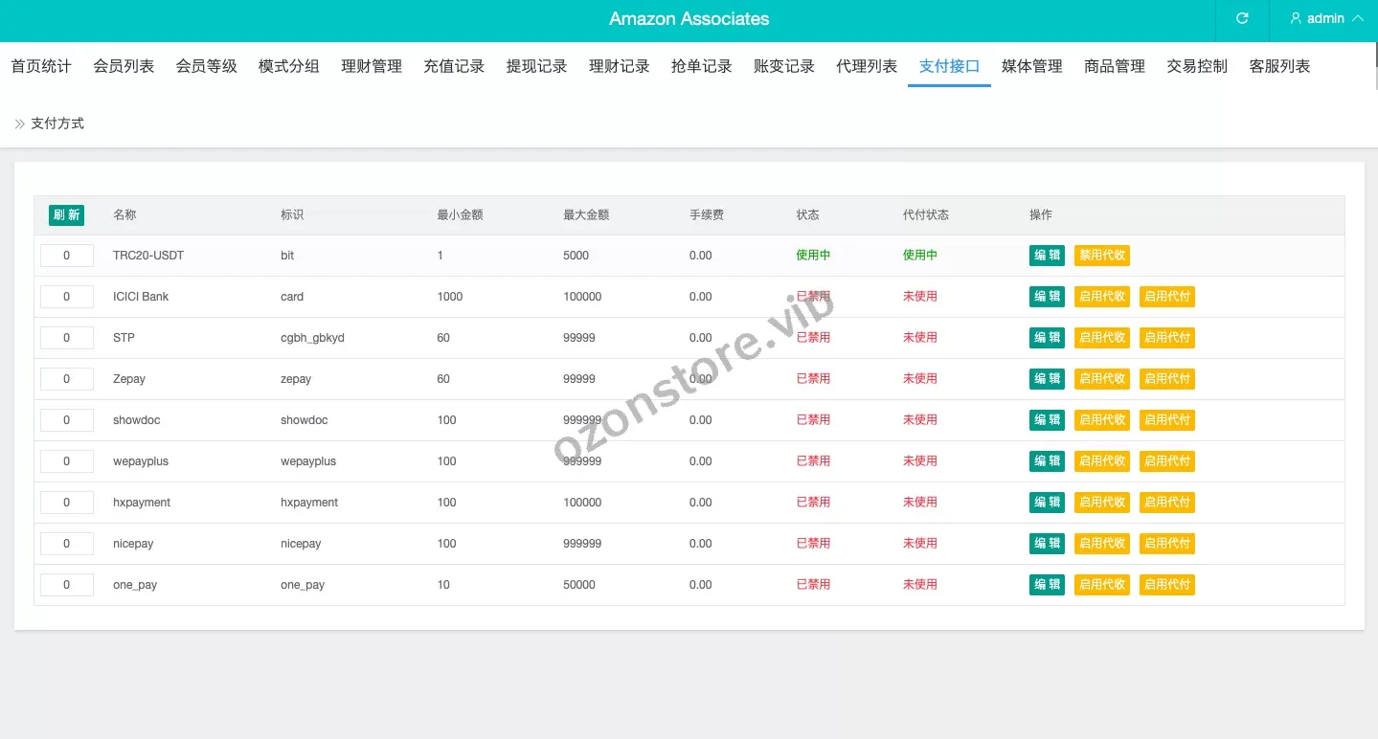Edit the one_pay payment entry
The height and width of the screenshot is (739, 1378).
tap(1047, 585)
